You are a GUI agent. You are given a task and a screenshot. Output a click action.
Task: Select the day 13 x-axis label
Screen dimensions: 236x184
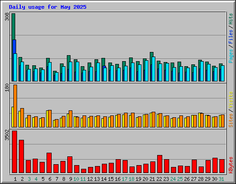pos(97,179)
